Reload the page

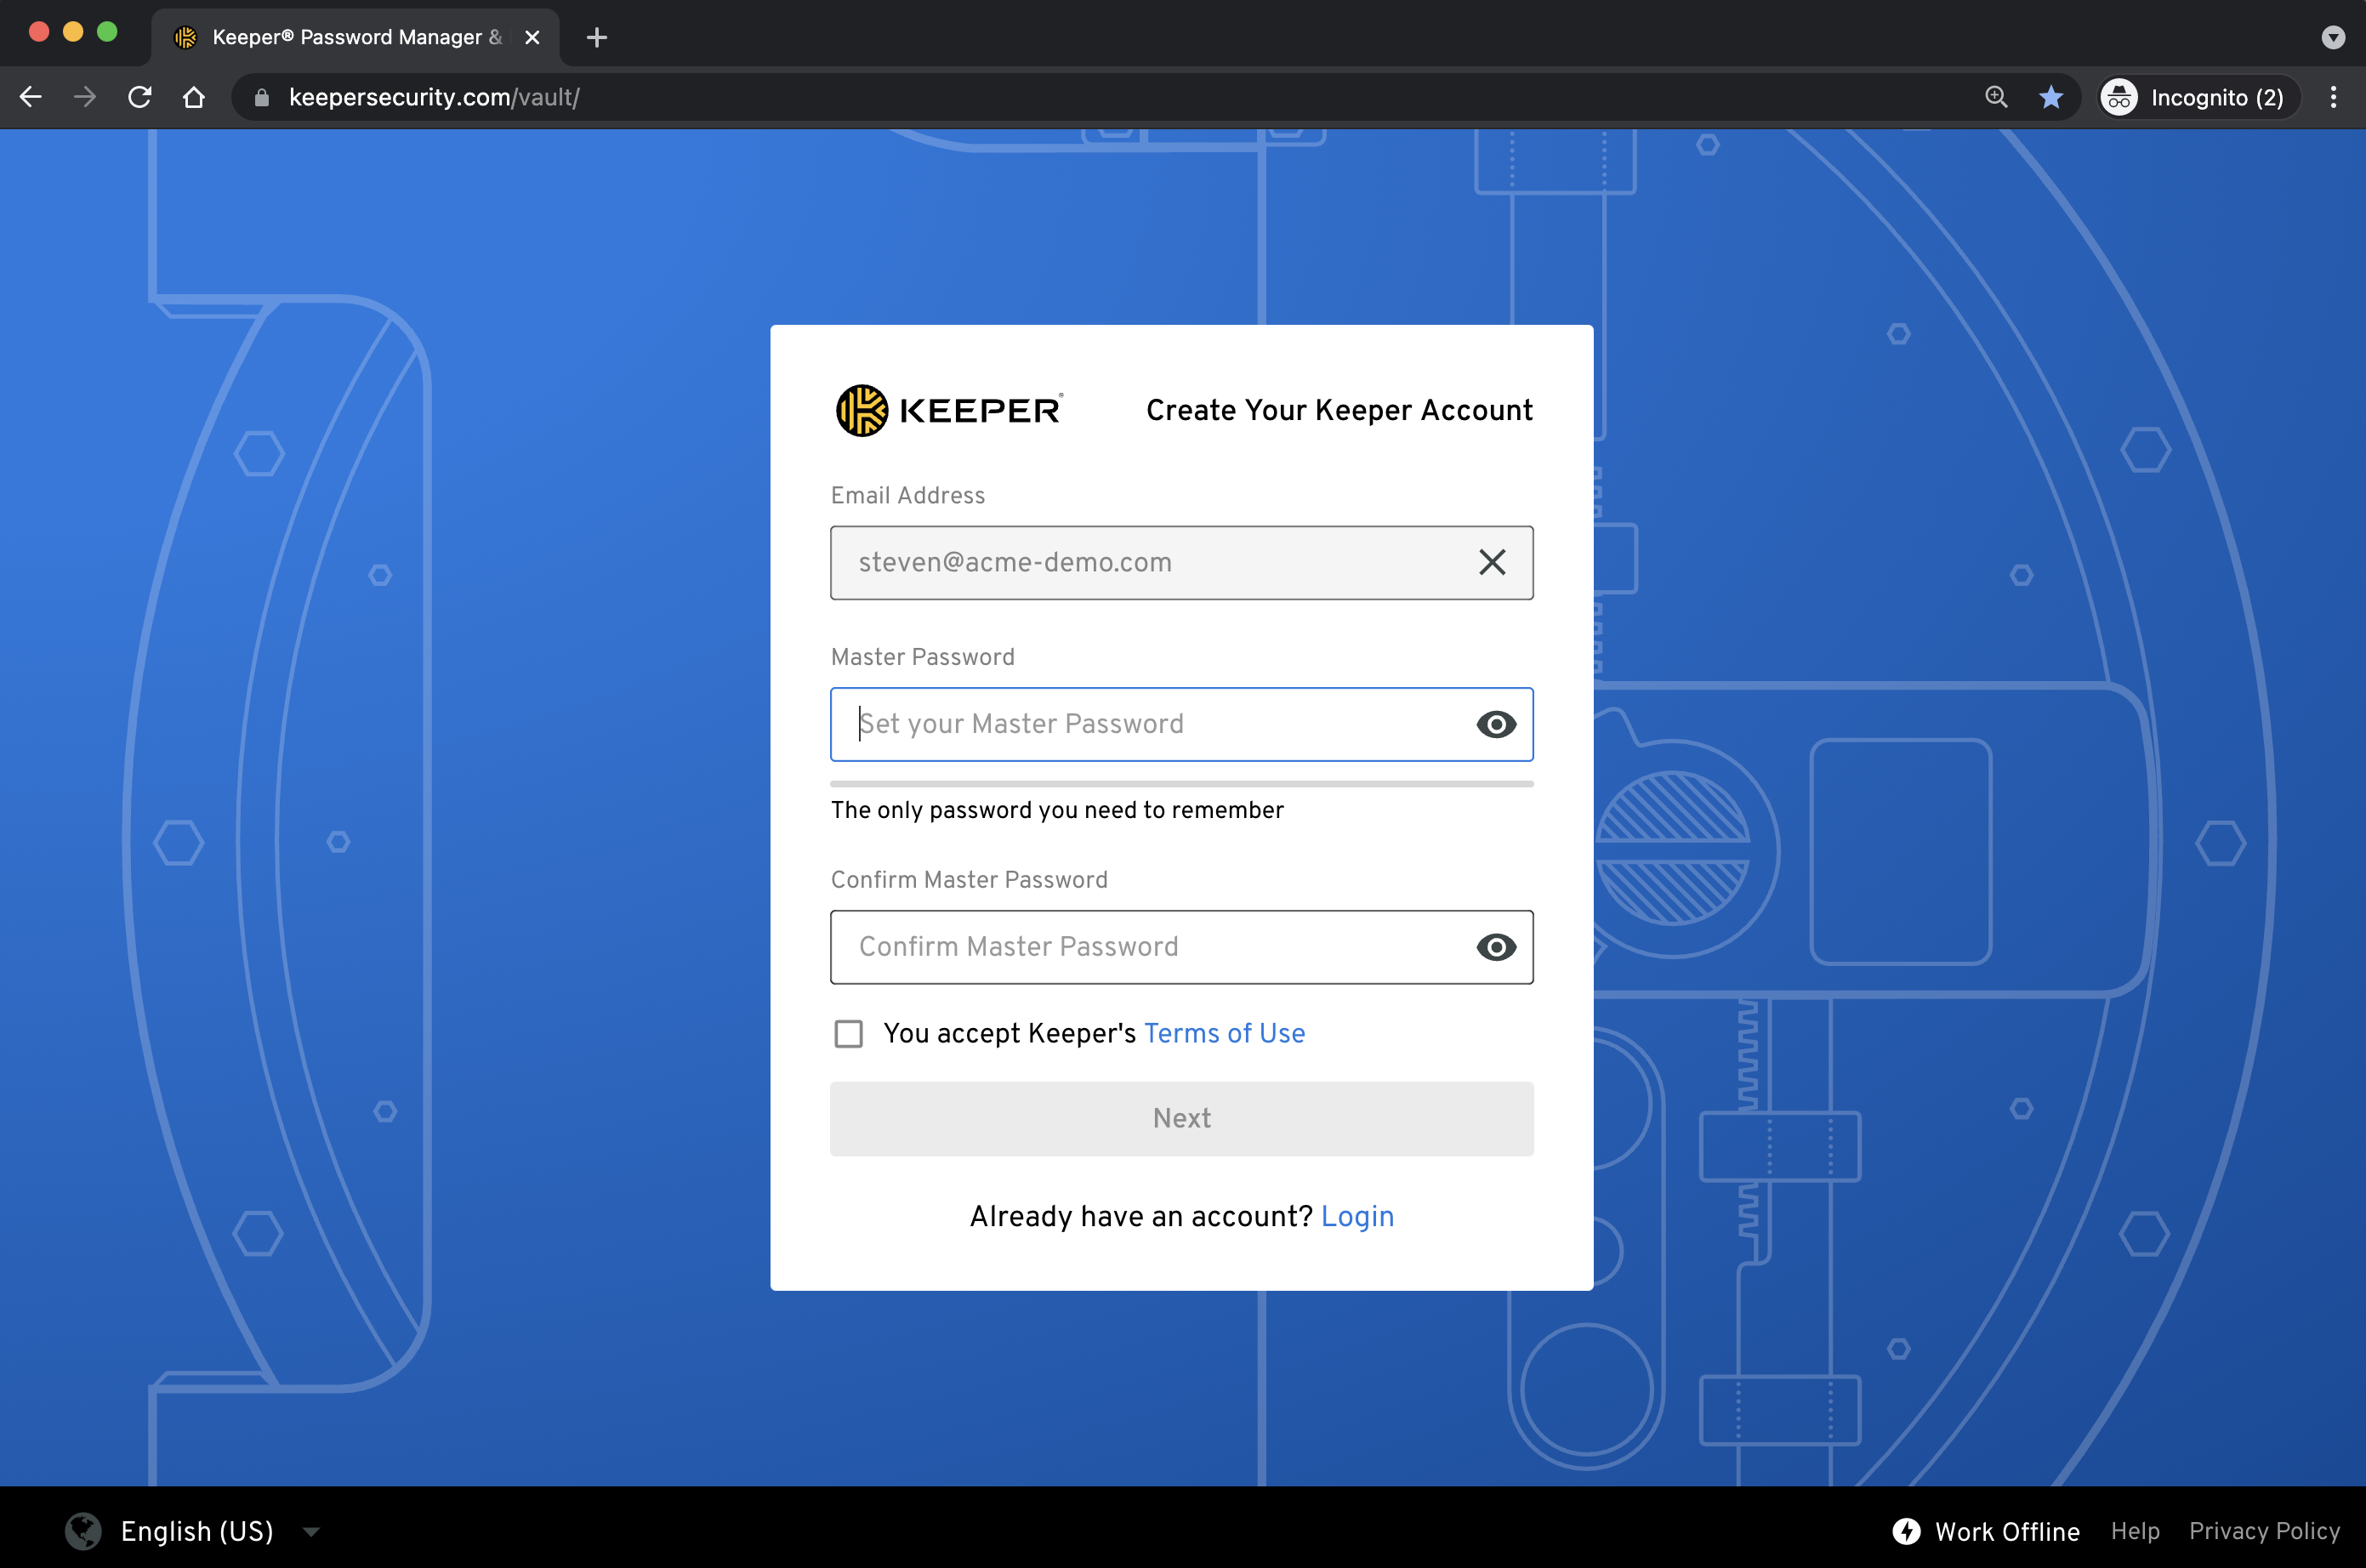coord(140,97)
